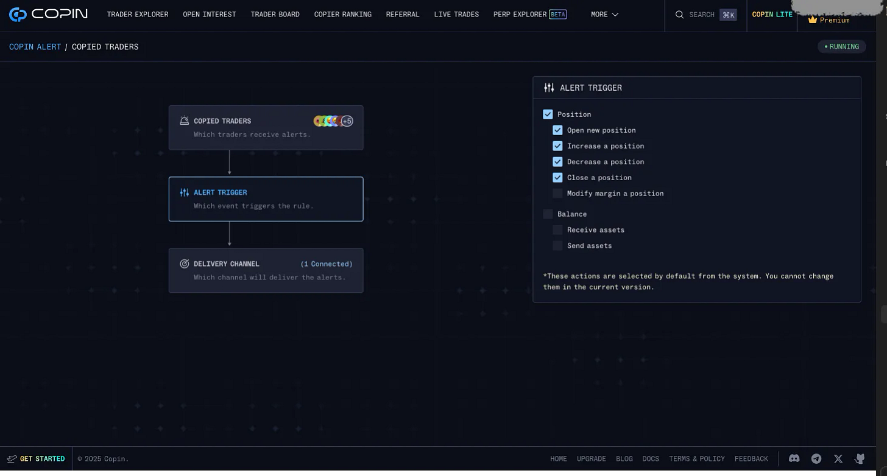Open the Upgrade footer link
This screenshot has height=476, width=887.
592,459
